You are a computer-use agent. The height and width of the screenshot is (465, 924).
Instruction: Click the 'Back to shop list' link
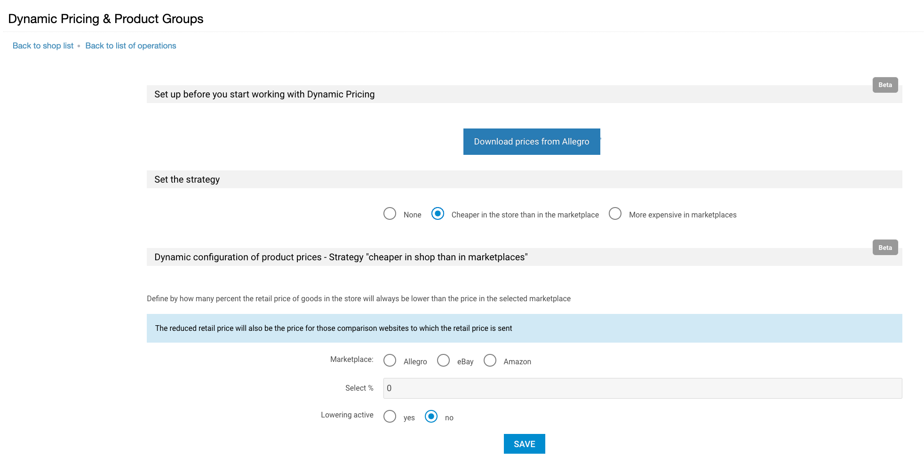point(43,46)
